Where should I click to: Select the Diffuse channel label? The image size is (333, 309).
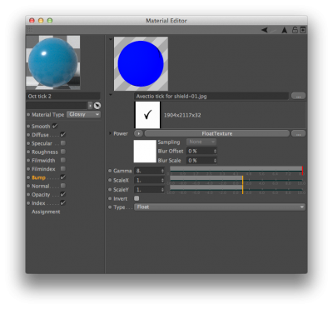pos(40,135)
